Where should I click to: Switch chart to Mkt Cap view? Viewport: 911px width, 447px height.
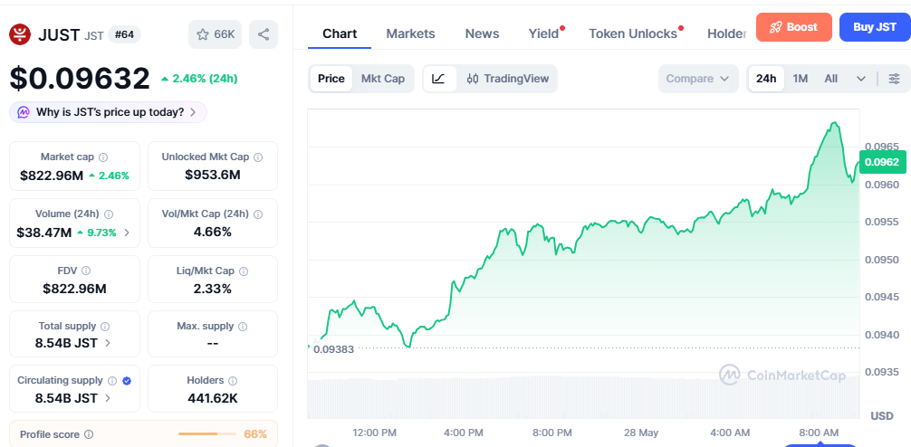383,79
